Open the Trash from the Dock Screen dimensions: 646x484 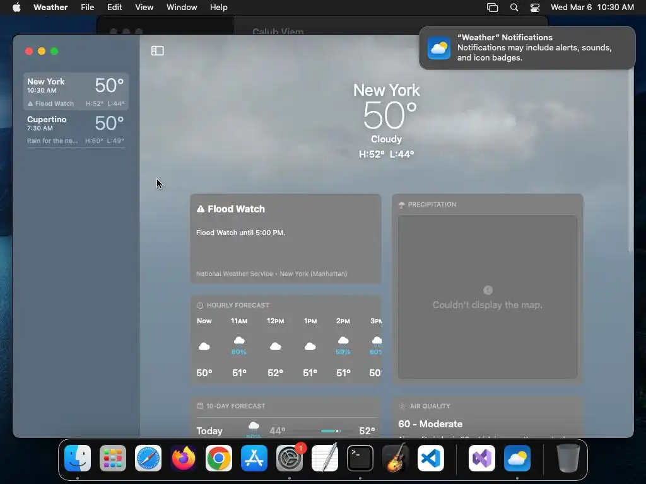click(568, 458)
